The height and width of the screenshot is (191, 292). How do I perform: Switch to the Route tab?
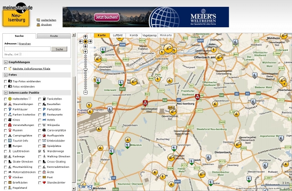tap(54, 35)
